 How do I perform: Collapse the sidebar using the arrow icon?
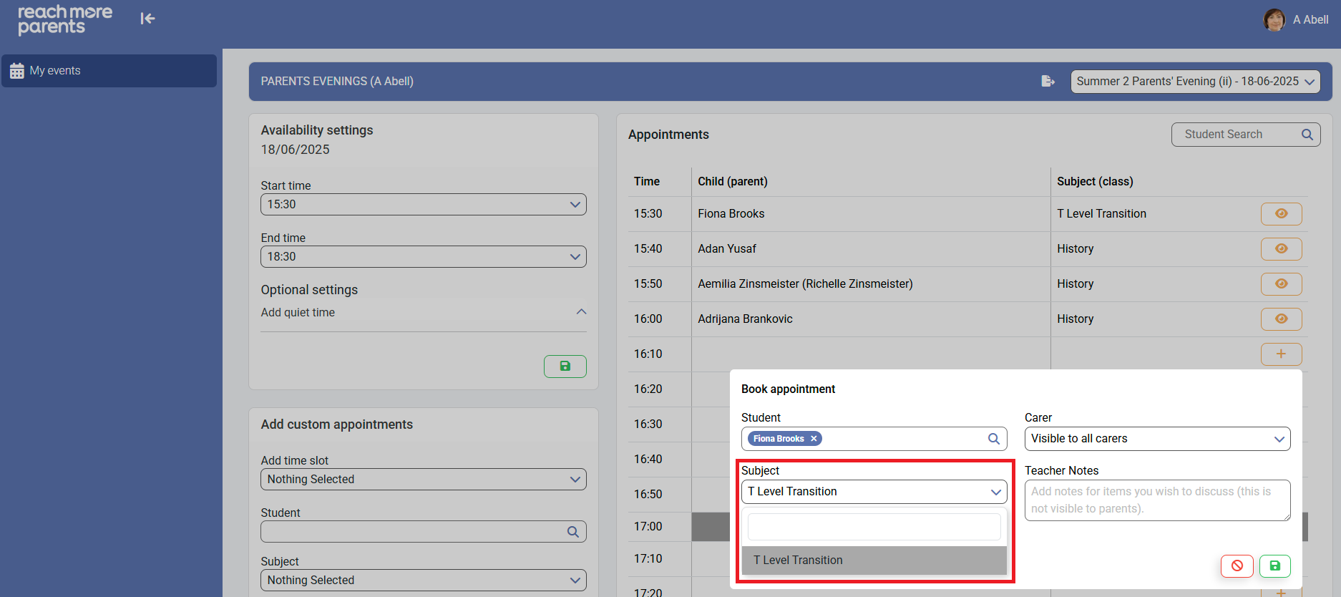(x=147, y=19)
